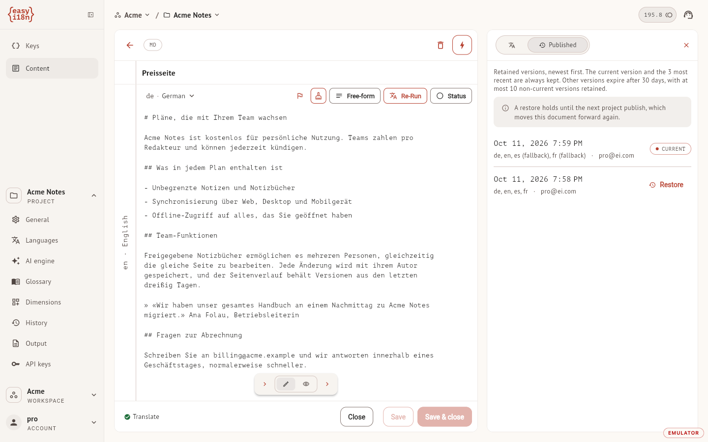Restore the 7:58 PM version
The width and height of the screenshot is (708, 442).
click(666, 185)
